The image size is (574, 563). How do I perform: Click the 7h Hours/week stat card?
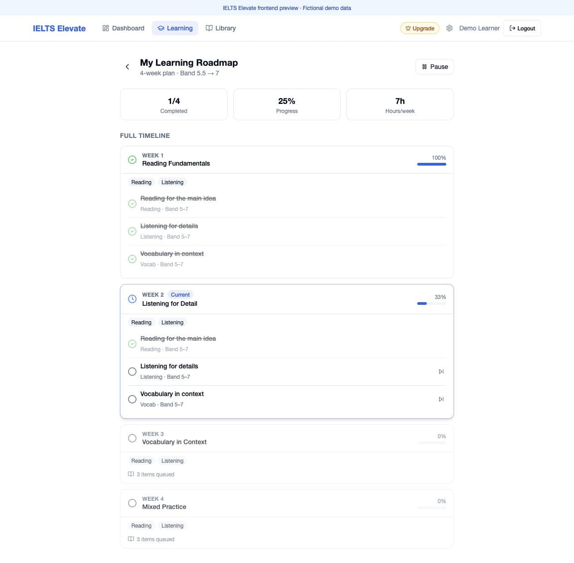400,104
